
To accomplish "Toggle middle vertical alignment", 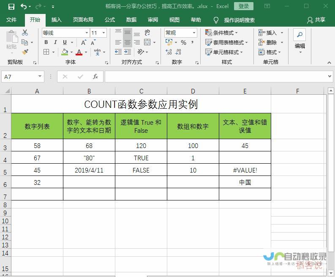I will (x=128, y=33).
